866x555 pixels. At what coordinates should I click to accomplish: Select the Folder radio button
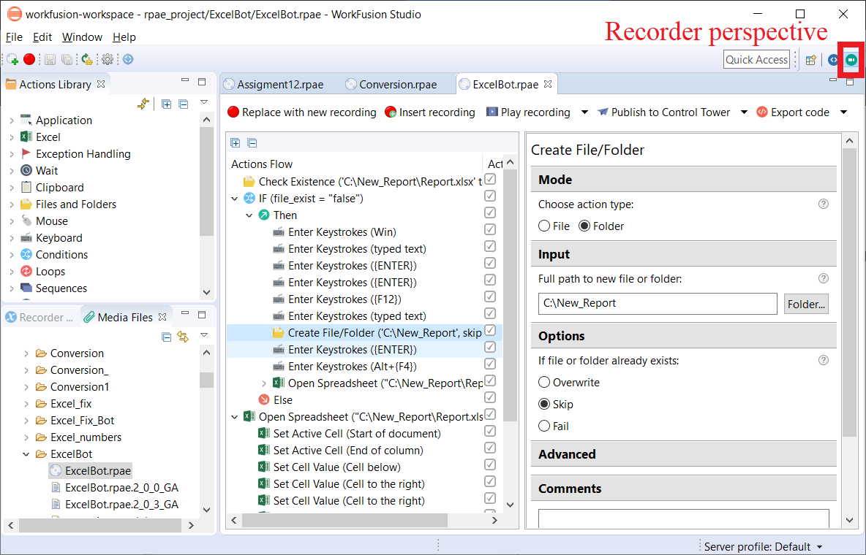(x=584, y=226)
